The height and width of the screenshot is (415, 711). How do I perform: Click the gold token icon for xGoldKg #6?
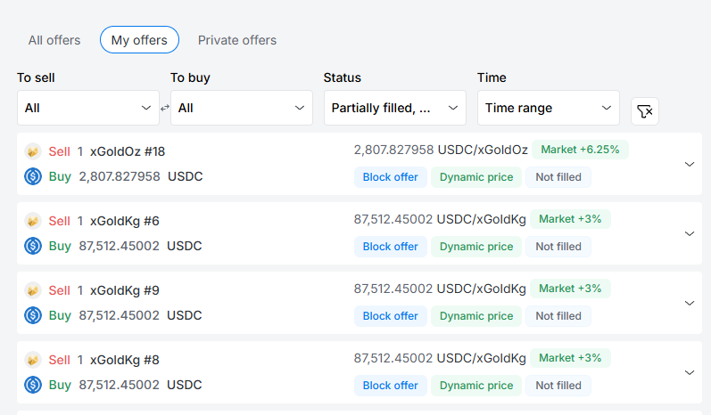coord(33,221)
